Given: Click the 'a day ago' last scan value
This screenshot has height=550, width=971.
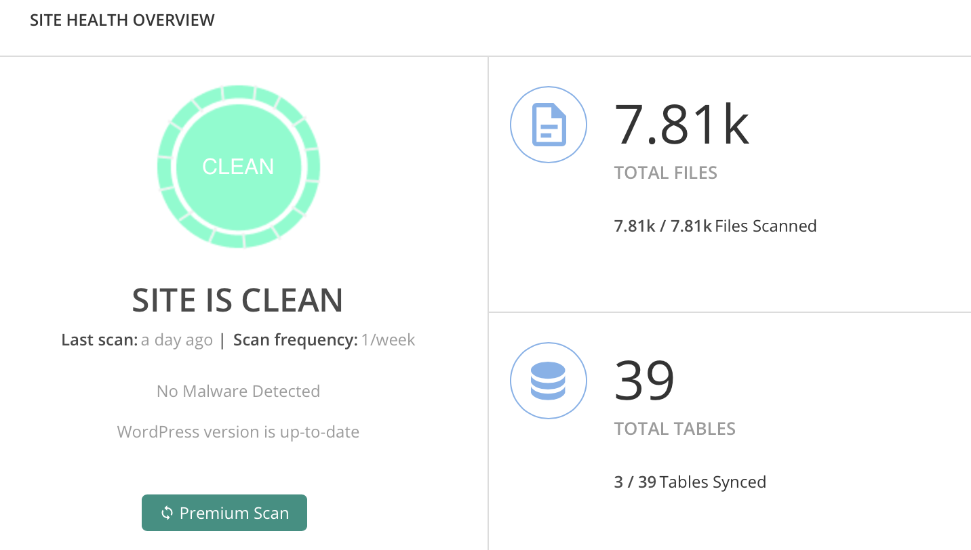Looking at the screenshot, I should 177,340.
